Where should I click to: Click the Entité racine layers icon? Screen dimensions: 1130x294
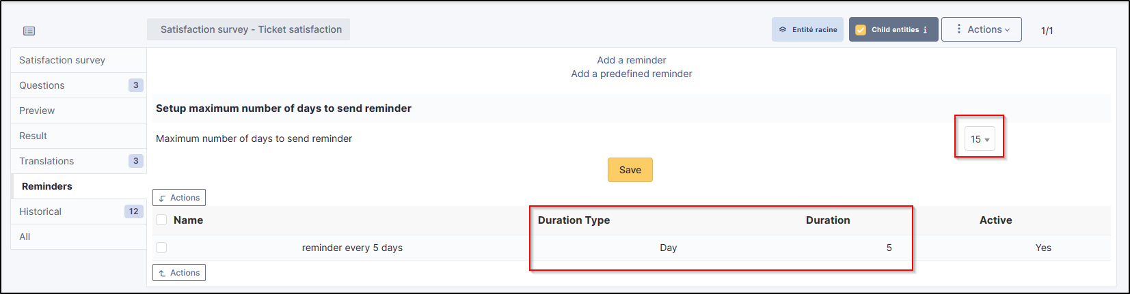pyautogui.click(x=783, y=29)
